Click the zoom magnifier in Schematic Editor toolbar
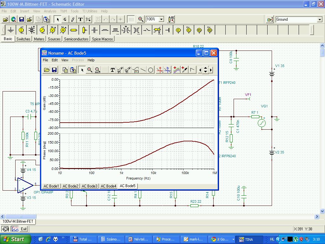This screenshot has width=325, height=244. (x=141, y=19)
